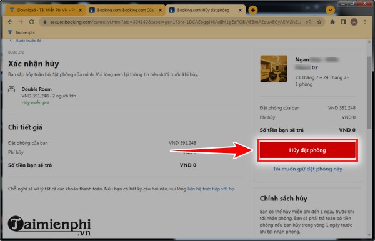Toggle the browser side panel icon
Image resolution: width=375 pixels, height=241 pixels.
343,22
